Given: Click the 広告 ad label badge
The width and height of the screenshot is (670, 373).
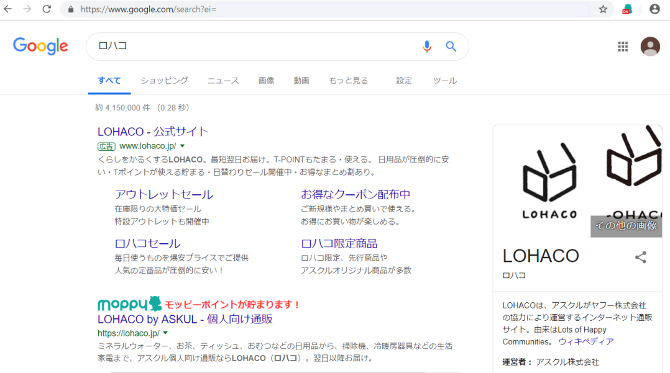Looking at the screenshot, I should pyautogui.click(x=106, y=146).
